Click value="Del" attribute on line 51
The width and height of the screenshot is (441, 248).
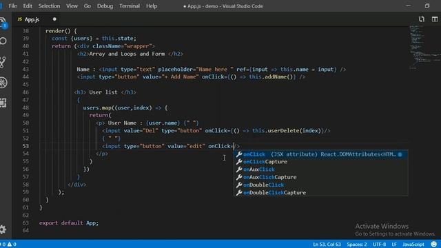point(141,131)
